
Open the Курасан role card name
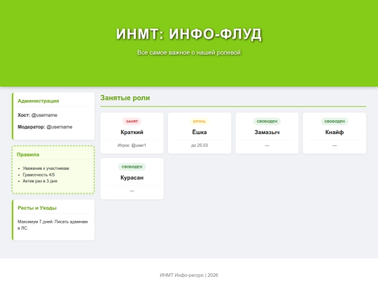tap(132, 177)
